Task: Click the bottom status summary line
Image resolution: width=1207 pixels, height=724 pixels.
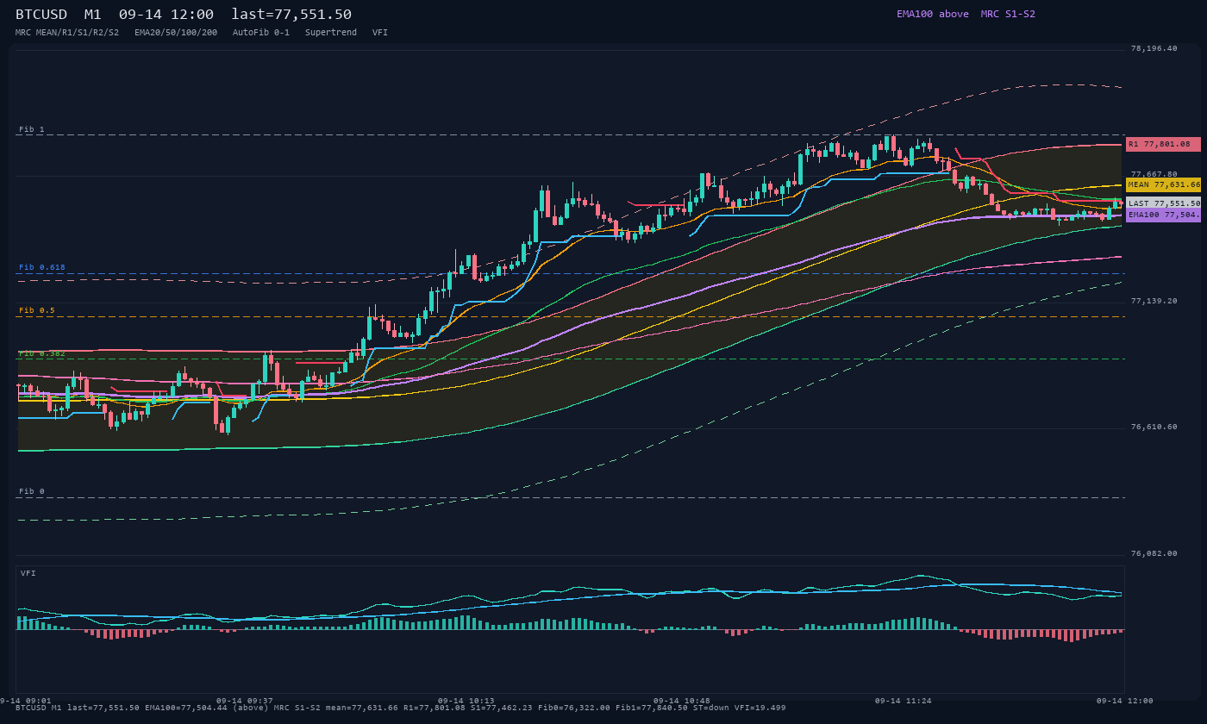Action: tap(401, 708)
